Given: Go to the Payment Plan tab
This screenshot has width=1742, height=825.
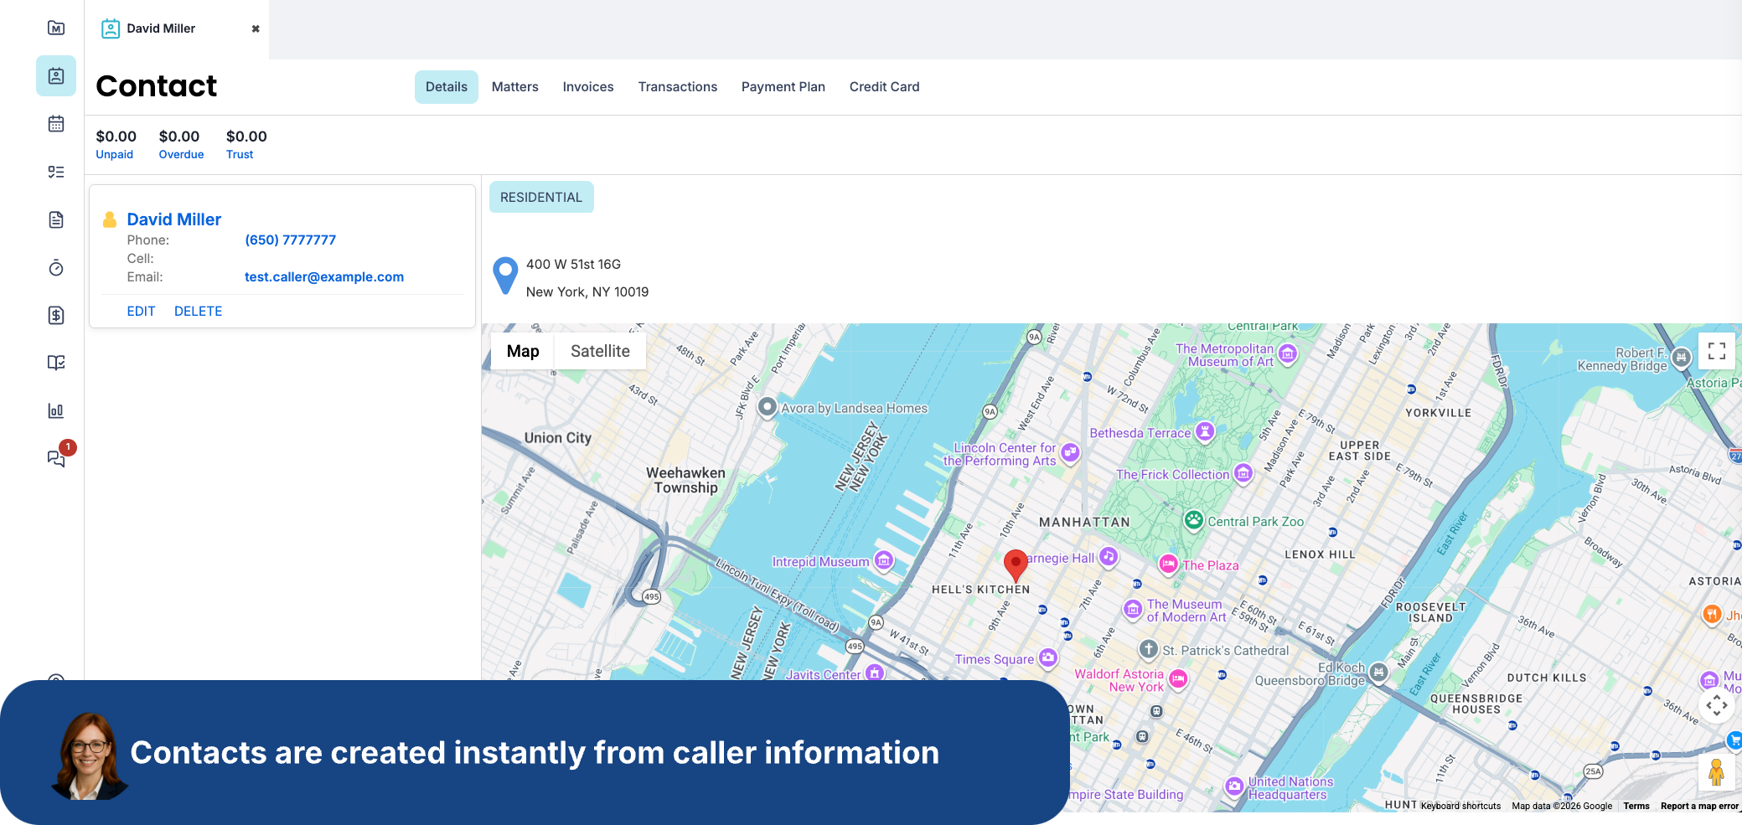Looking at the screenshot, I should pyautogui.click(x=783, y=87).
